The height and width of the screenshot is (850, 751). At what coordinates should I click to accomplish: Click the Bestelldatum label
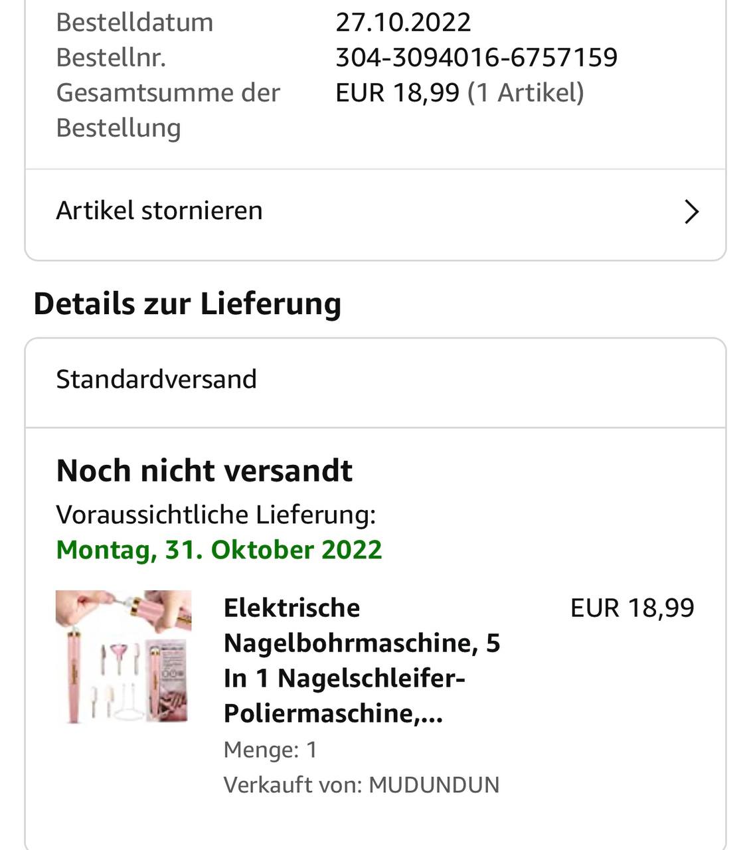coord(135,23)
